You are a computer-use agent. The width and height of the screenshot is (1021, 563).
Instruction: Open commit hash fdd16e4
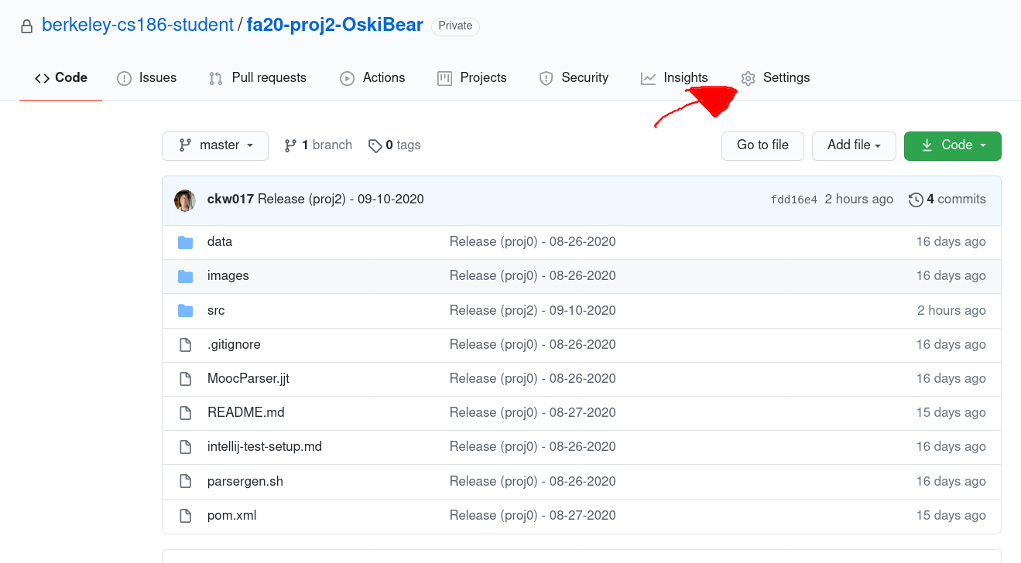click(794, 200)
